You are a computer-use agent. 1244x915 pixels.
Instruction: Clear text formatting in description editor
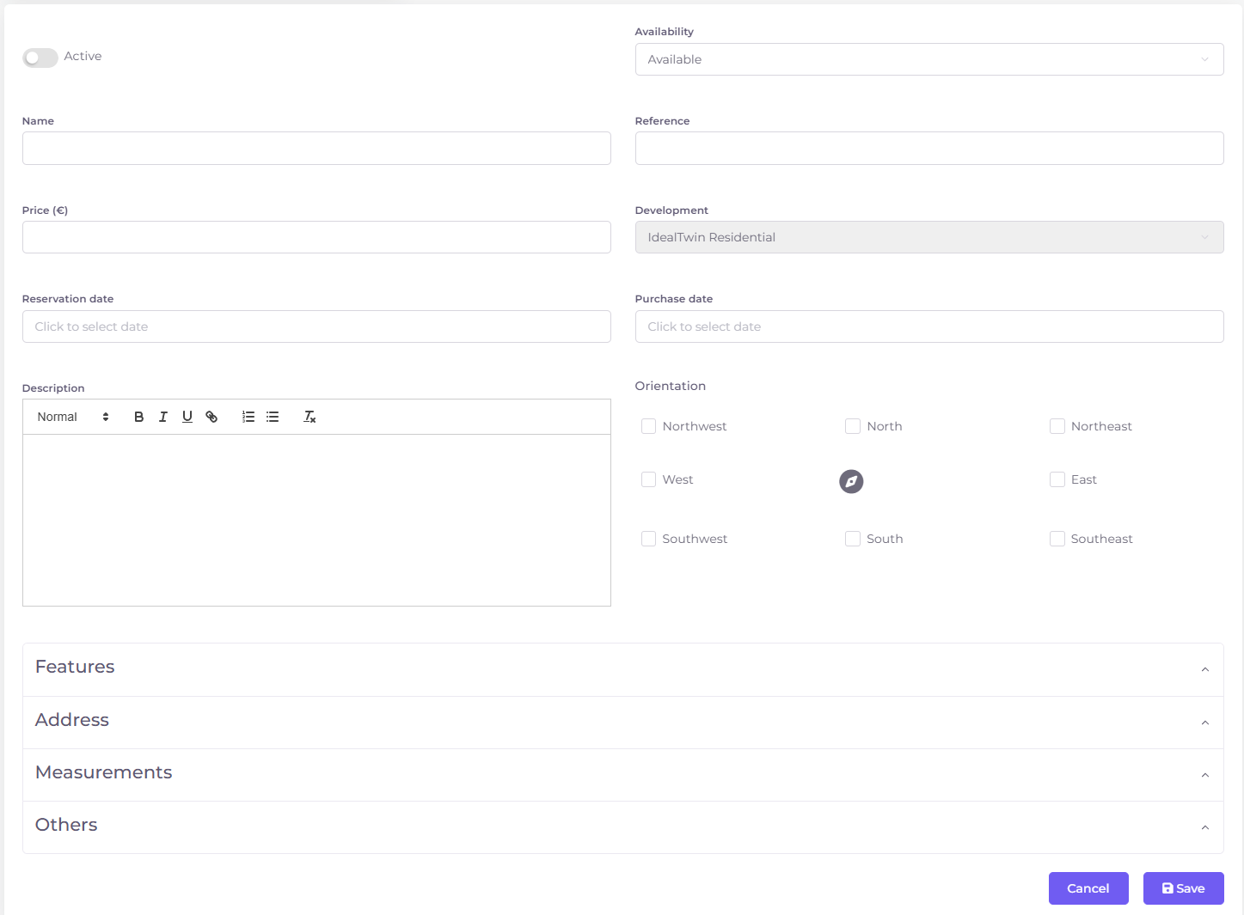pos(309,417)
